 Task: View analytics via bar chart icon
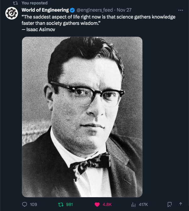tap(133, 204)
